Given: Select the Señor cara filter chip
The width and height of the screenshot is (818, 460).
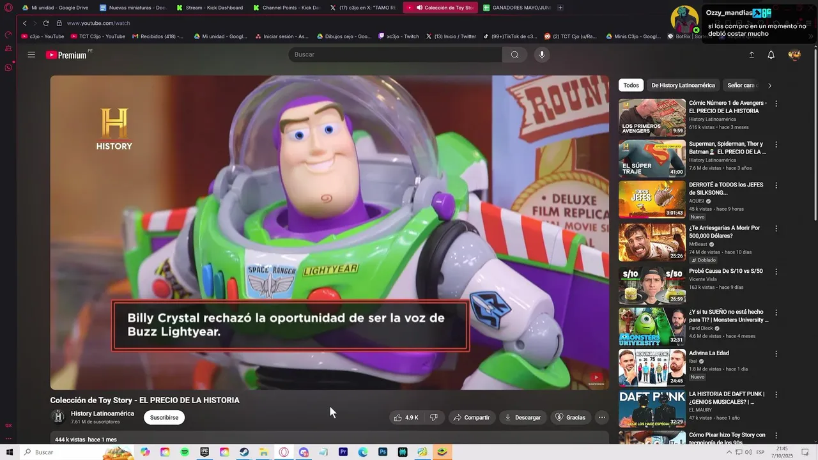Looking at the screenshot, I should point(741,86).
